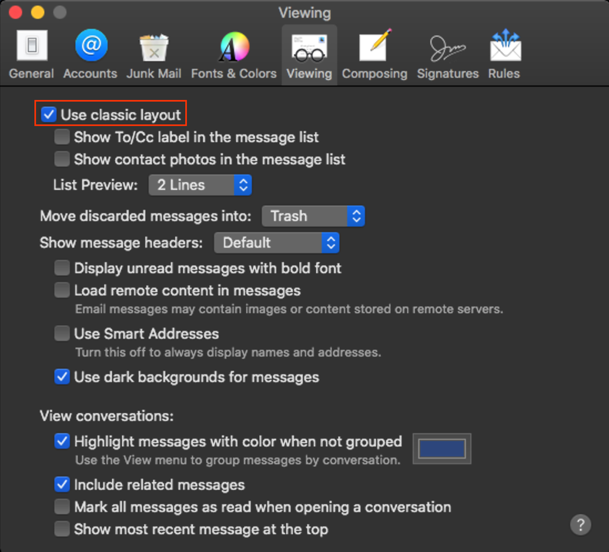Open the Show message headers Default dropdown
This screenshot has height=552, width=609.
[x=276, y=243]
